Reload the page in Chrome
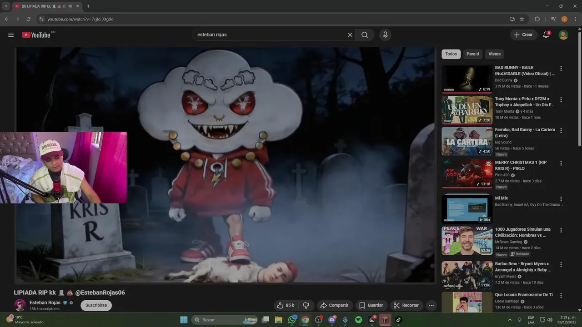This screenshot has width=582, height=327. pos(28,19)
